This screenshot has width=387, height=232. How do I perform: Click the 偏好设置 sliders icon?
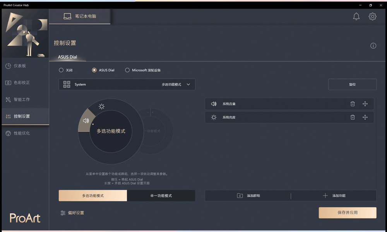(x=63, y=213)
